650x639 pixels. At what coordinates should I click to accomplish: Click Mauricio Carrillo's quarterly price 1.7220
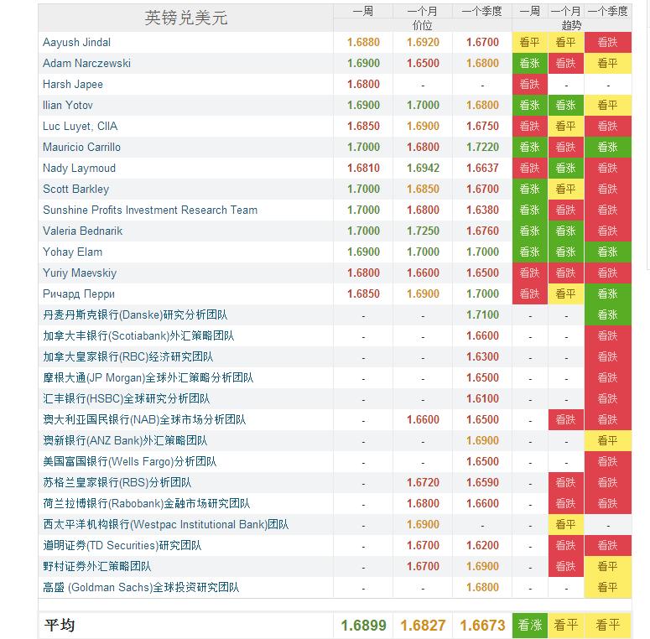coord(482,147)
